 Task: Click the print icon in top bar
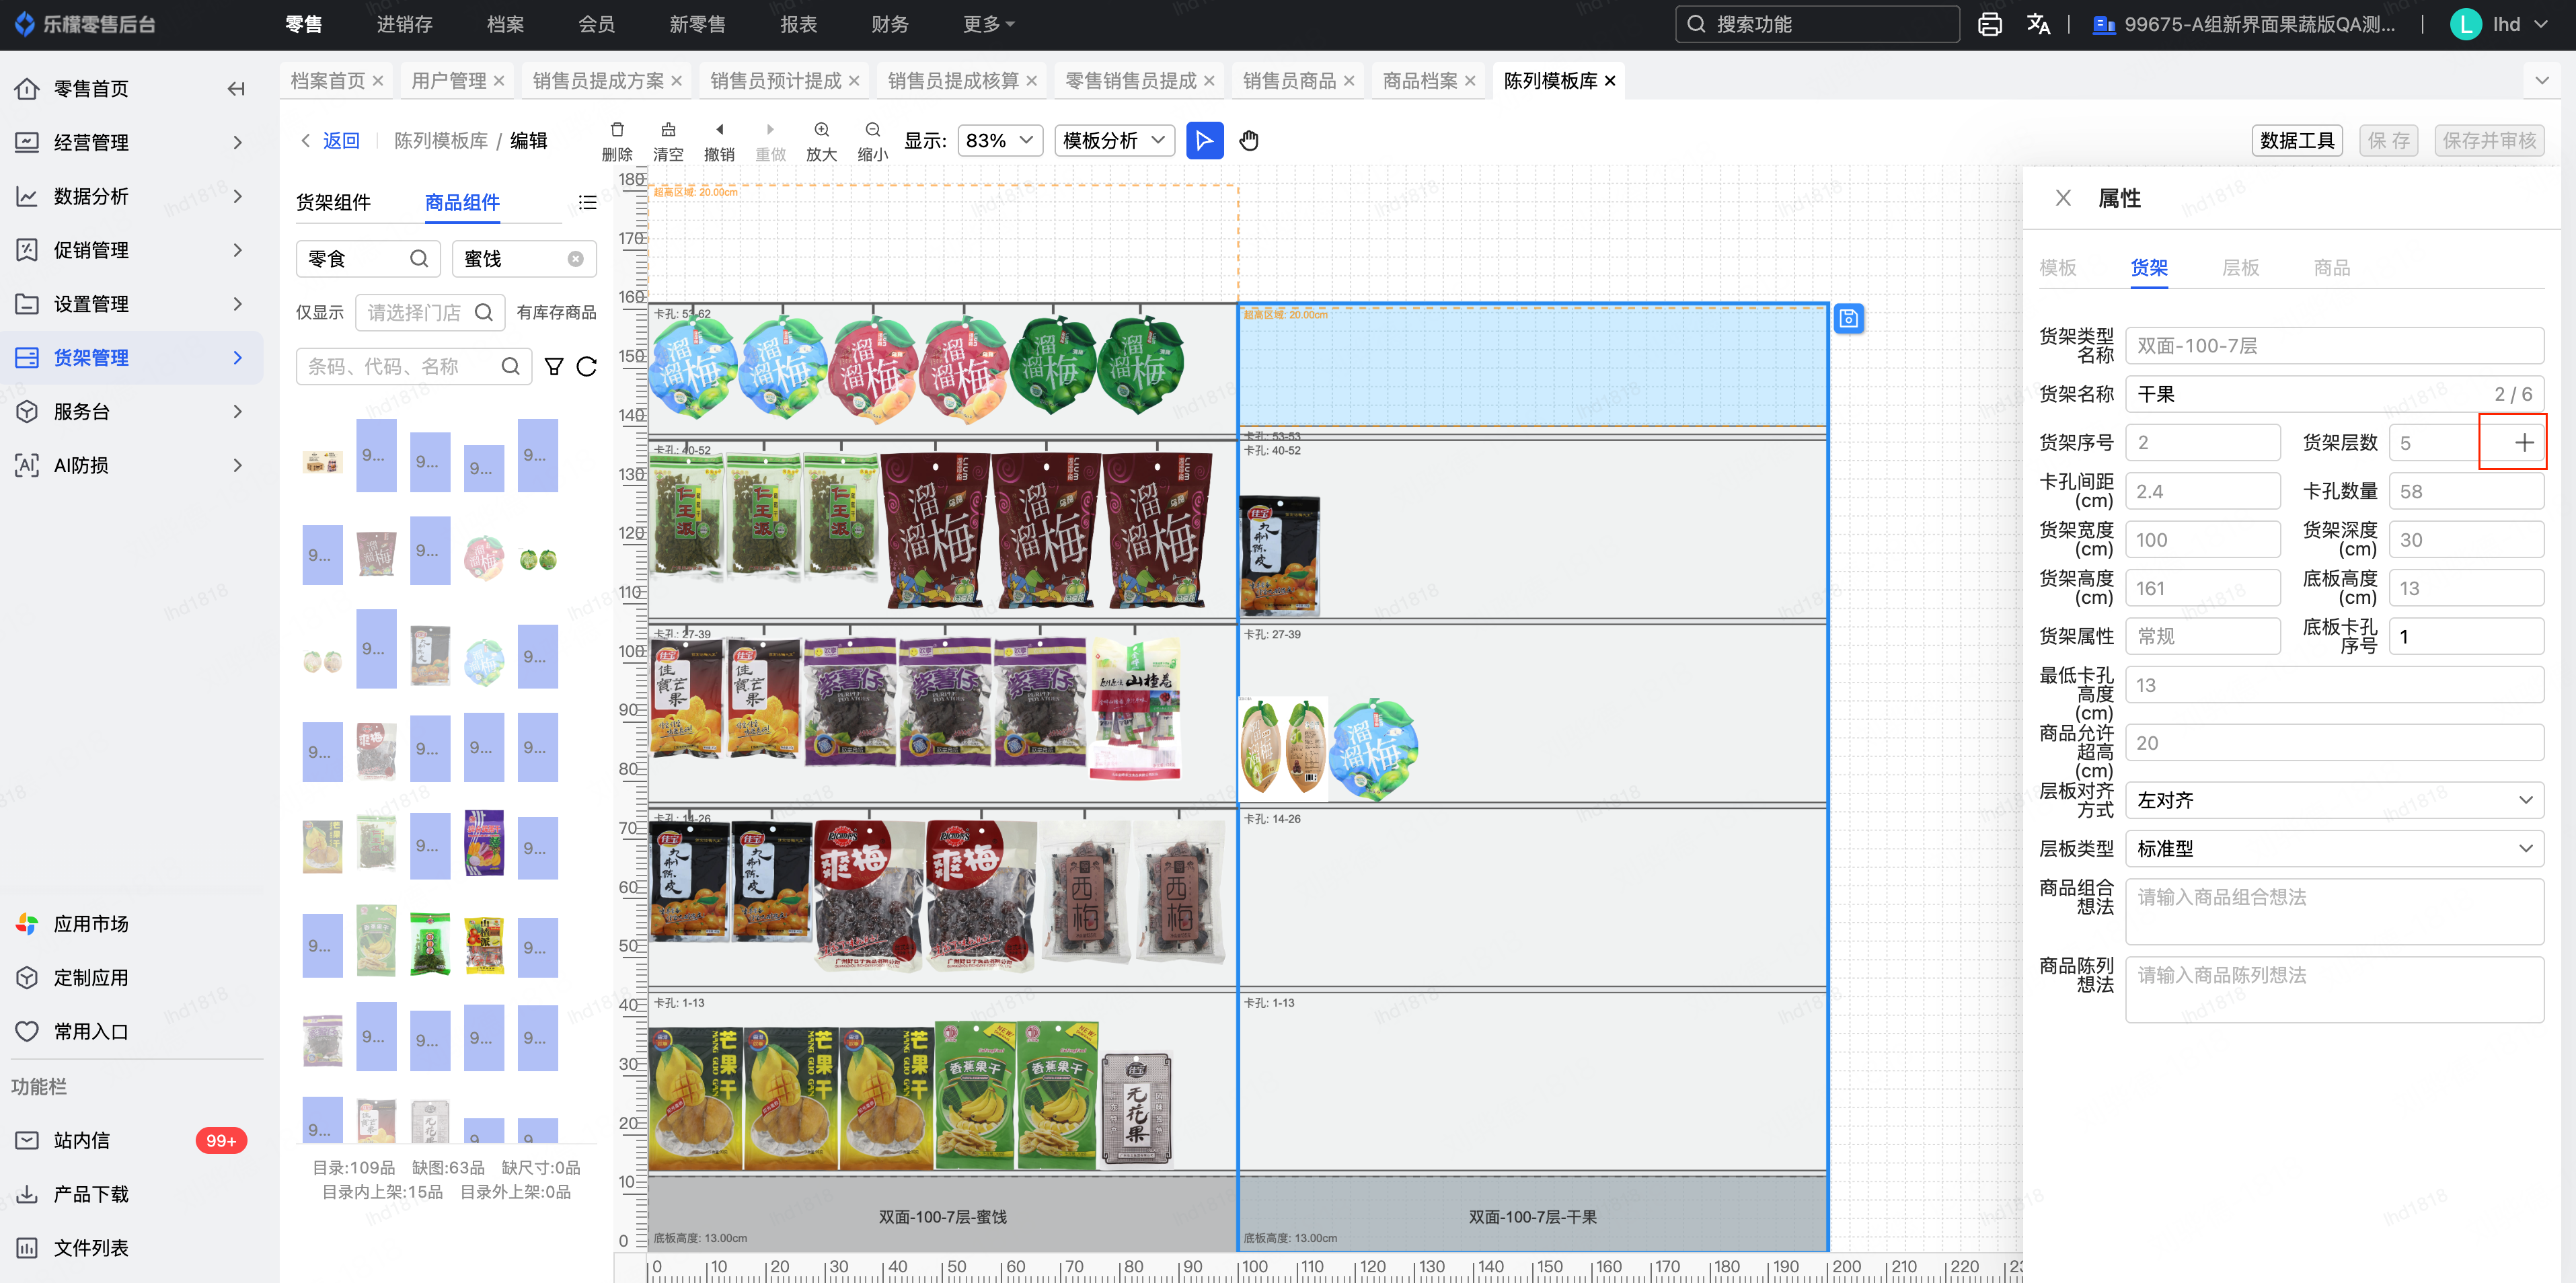tap(1989, 25)
